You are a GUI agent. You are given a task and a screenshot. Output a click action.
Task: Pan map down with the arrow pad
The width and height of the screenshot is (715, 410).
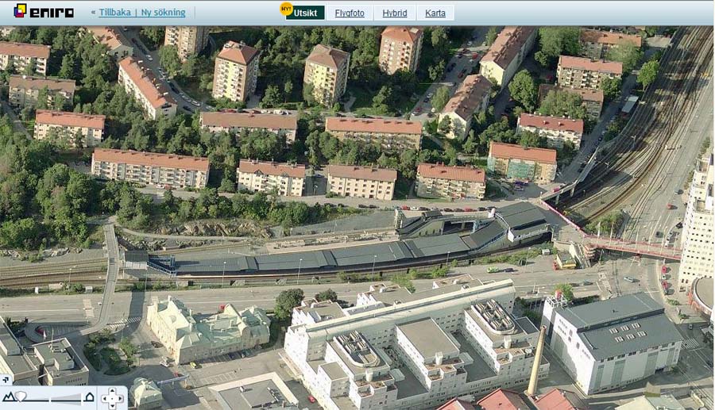pyautogui.click(x=113, y=405)
